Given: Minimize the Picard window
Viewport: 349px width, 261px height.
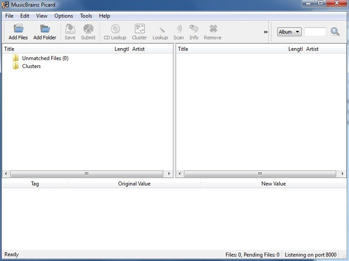Looking at the screenshot, I should pyautogui.click(x=308, y=3).
